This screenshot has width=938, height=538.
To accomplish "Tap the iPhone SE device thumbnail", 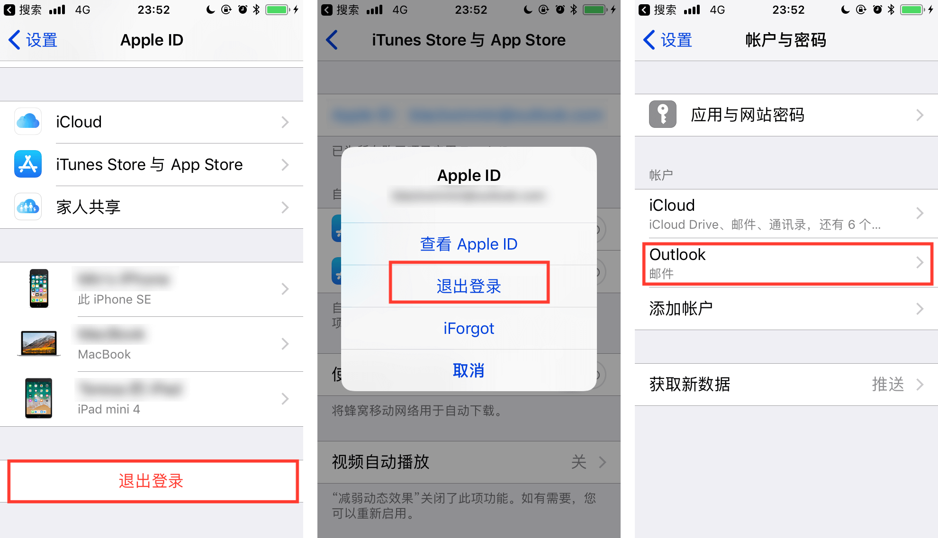I will click(39, 288).
